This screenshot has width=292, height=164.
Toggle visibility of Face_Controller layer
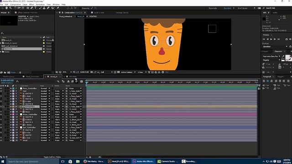1,88
